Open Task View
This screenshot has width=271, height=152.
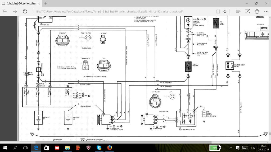[26, 148]
